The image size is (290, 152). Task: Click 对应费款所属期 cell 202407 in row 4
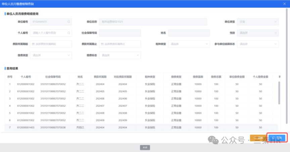(x=123, y=106)
